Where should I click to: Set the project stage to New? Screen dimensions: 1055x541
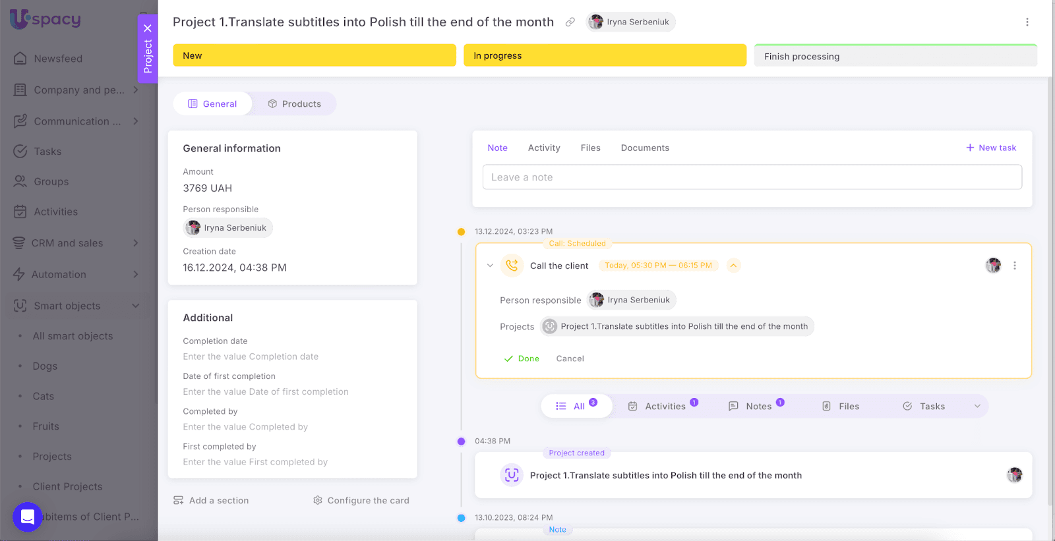(314, 55)
